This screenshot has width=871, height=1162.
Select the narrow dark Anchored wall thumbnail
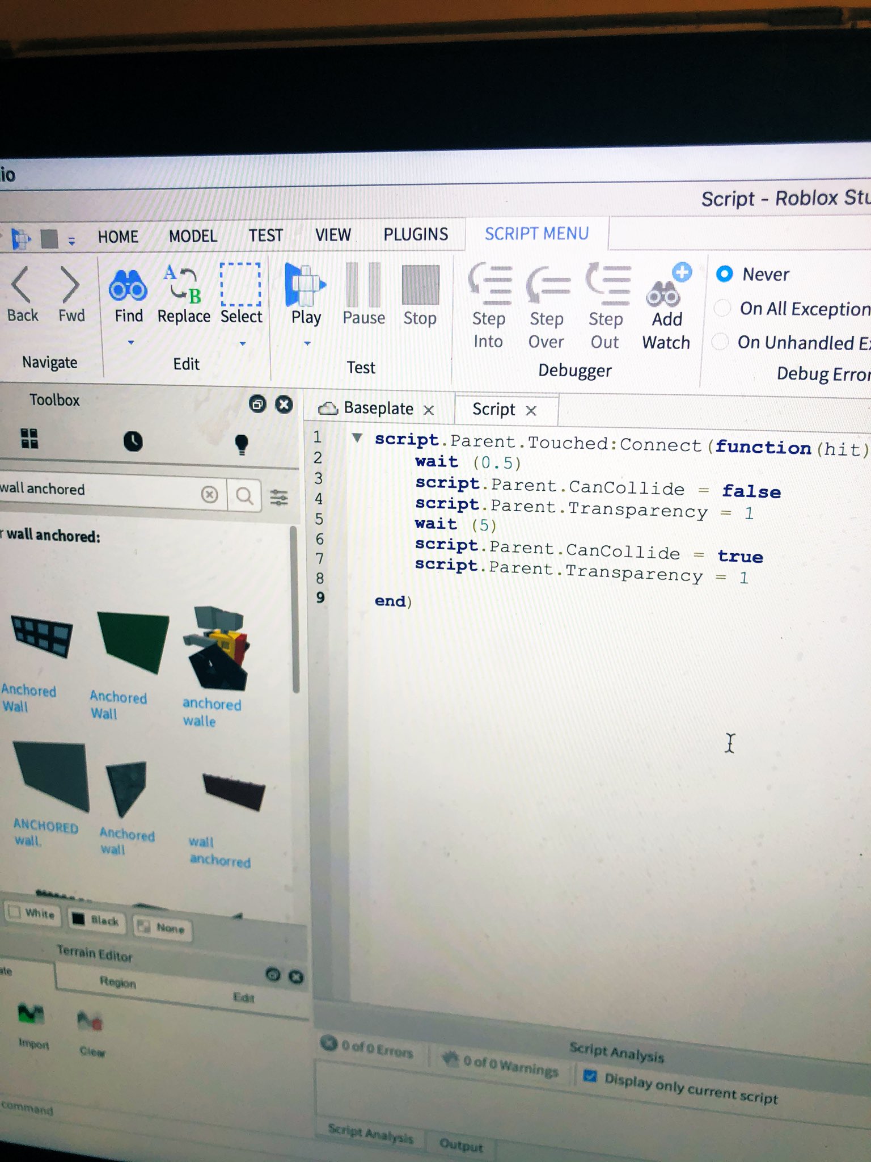pyautogui.click(x=126, y=789)
